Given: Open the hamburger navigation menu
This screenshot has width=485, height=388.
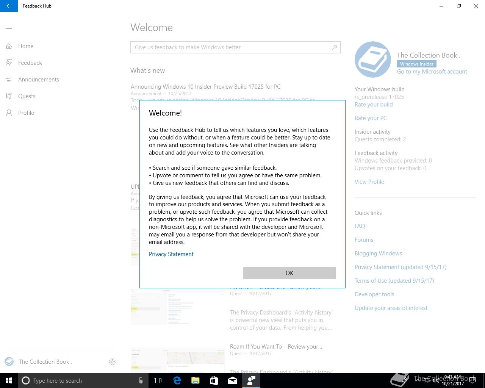Looking at the screenshot, I should point(9,28).
